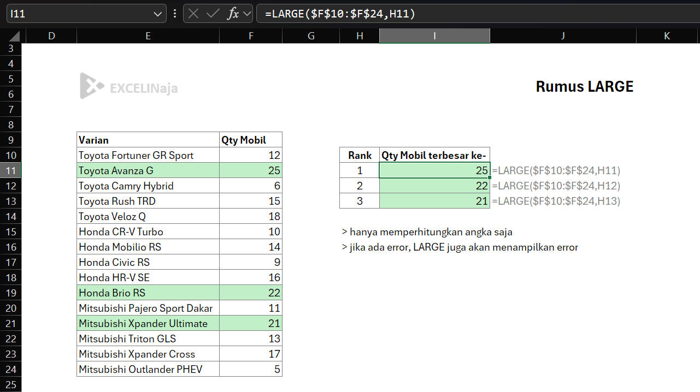The image size is (700, 392).
Task: Open the Name Box dropdown arrow
Action: 158,14
